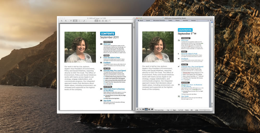Open the Tables tab in Word

coord(170,21)
